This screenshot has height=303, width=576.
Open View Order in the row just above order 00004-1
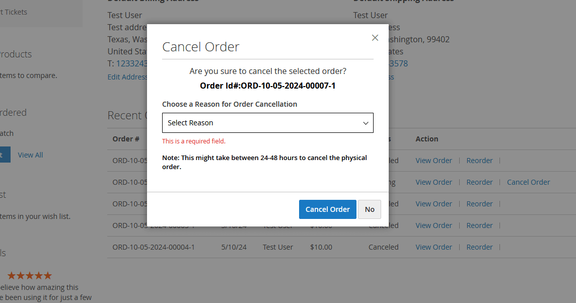(x=434, y=225)
